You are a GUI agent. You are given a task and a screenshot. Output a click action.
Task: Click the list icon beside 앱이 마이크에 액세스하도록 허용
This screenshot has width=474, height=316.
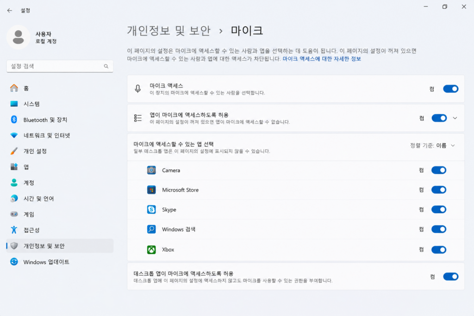[x=138, y=118]
